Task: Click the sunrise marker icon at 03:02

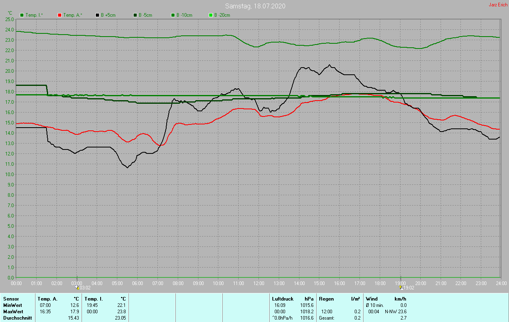Action: pyautogui.click(x=77, y=287)
